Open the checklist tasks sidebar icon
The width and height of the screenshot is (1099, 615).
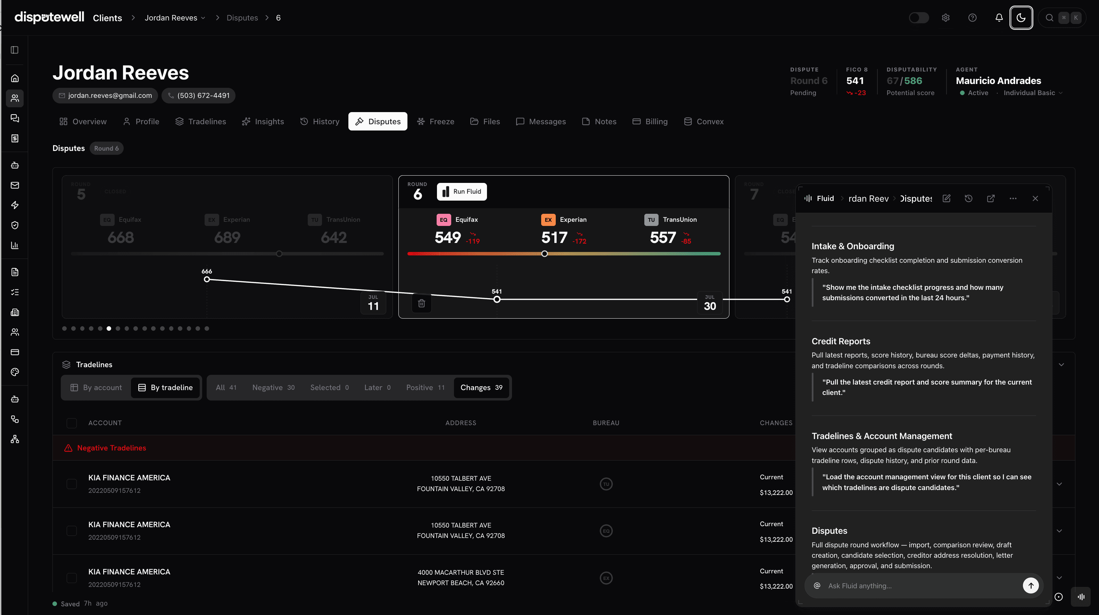coord(15,292)
